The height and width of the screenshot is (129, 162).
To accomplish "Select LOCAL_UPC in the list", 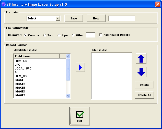I will [40, 68].
